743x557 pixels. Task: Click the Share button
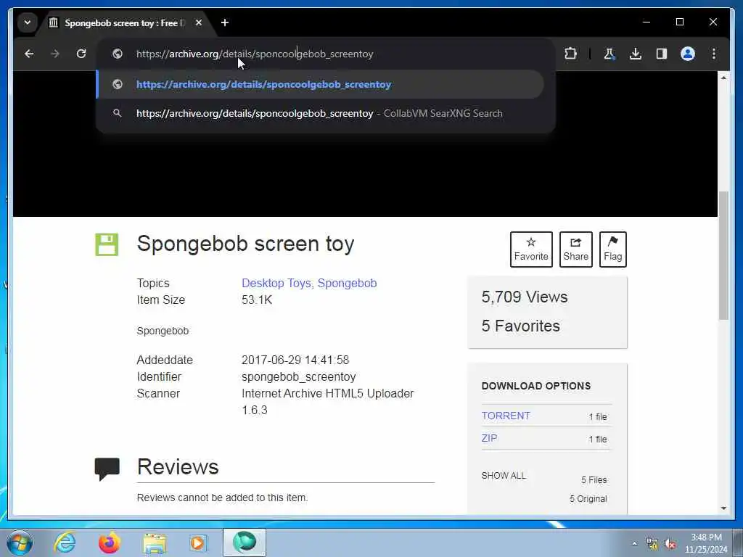(x=575, y=249)
